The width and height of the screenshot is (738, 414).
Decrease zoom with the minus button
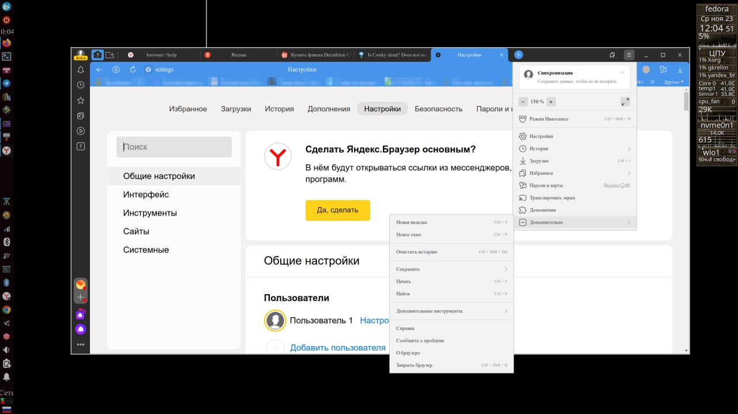tap(523, 101)
